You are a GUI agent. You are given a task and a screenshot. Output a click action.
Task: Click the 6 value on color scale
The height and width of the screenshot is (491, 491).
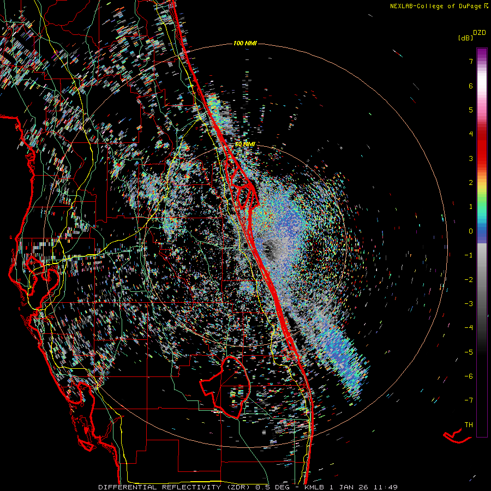pyautogui.click(x=471, y=86)
